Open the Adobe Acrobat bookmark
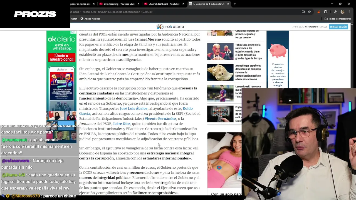Viewport: 356px width, 200px height. (90, 19)
